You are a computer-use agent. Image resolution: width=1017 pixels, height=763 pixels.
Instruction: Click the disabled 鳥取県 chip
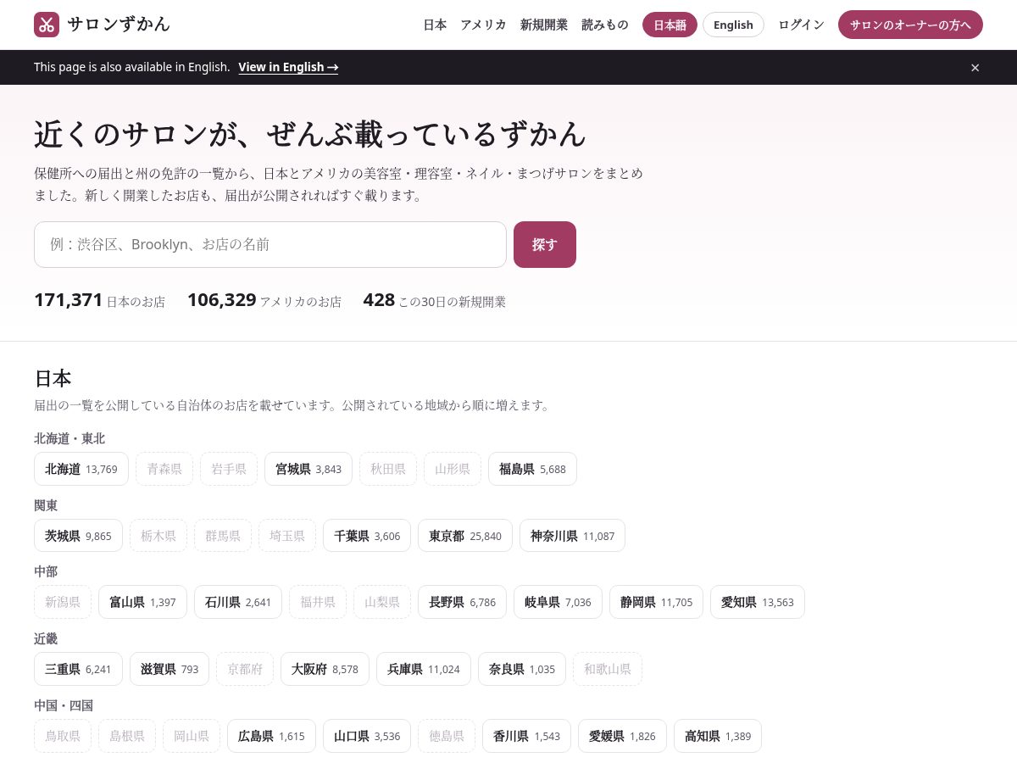[x=63, y=736]
